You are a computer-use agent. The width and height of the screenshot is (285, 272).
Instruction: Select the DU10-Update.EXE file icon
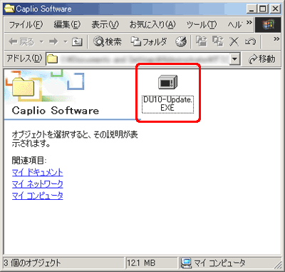click(x=168, y=82)
